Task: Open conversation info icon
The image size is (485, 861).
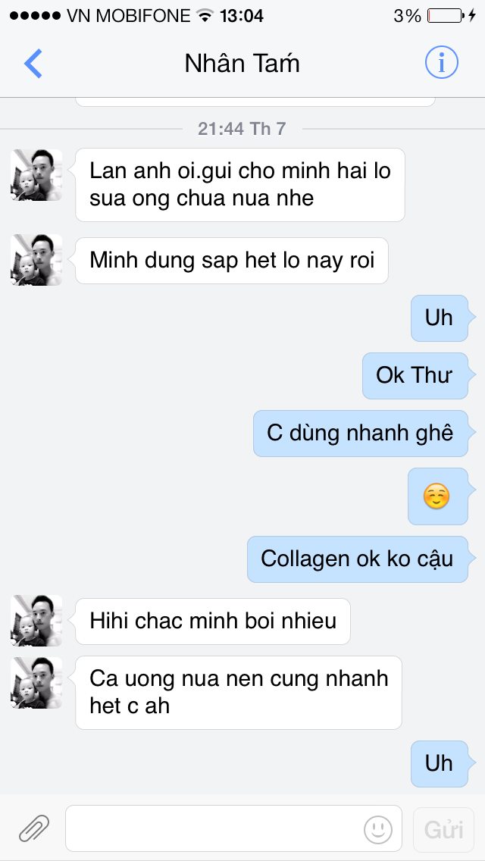Action: click(441, 64)
